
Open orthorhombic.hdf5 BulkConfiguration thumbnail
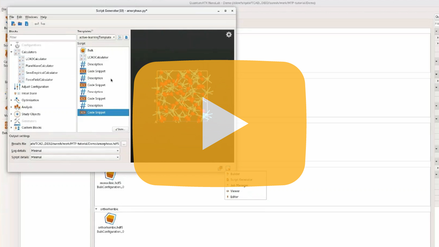(x=110, y=223)
